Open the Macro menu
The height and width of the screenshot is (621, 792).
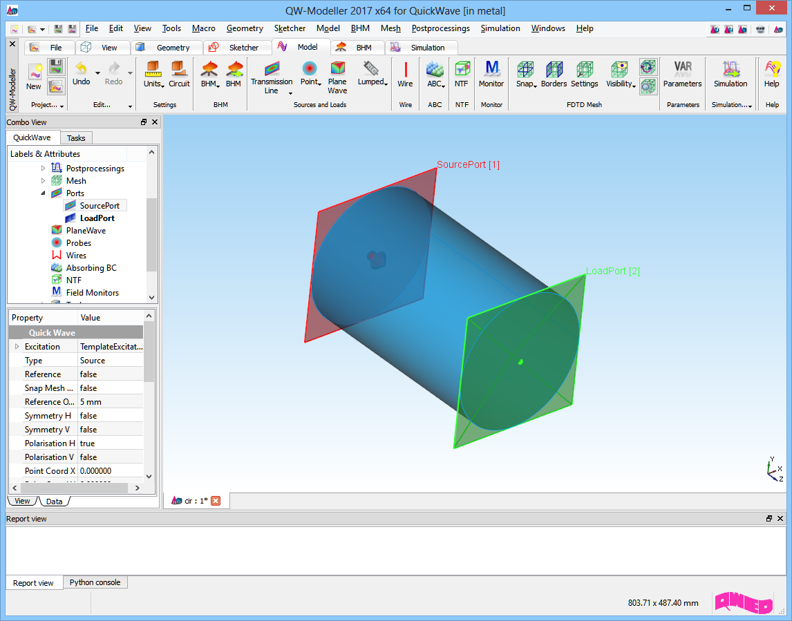tap(204, 29)
